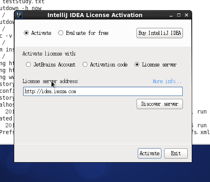Close the License Activation dialog
The width and height of the screenshot is (210, 182).
(186, 15)
